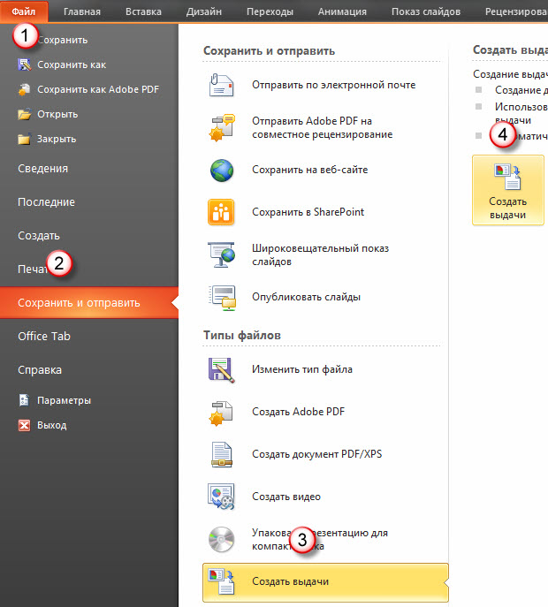Switch to the Вставка ribbon tab

143,11
